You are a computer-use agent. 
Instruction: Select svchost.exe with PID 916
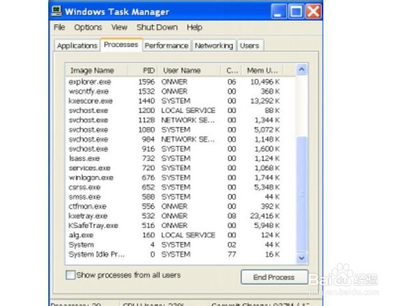click(180, 149)
